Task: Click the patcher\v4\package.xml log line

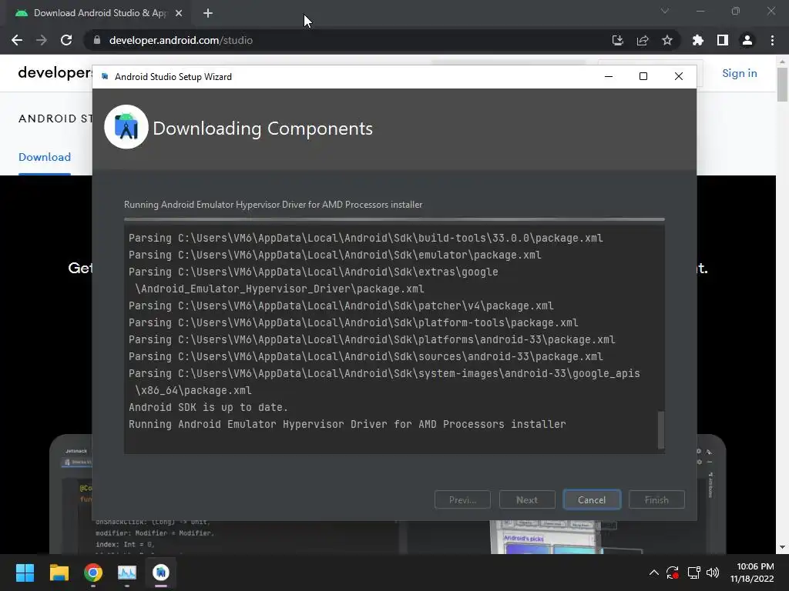Action: click(x=341, y=306)
